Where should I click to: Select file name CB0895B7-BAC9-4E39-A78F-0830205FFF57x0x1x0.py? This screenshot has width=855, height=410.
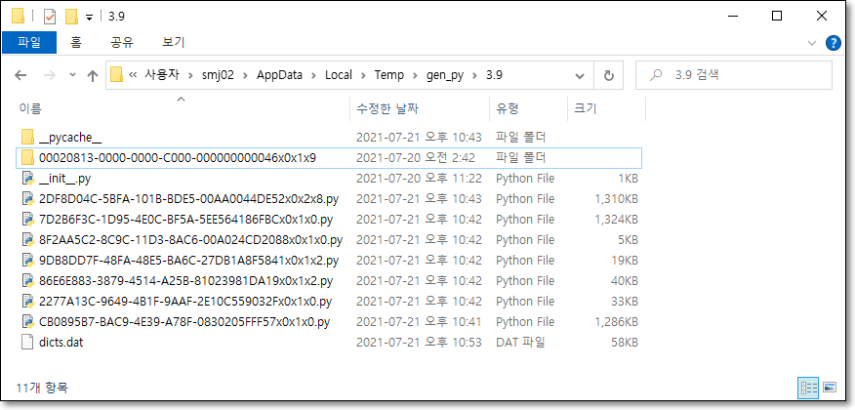[x=184, y=322]
